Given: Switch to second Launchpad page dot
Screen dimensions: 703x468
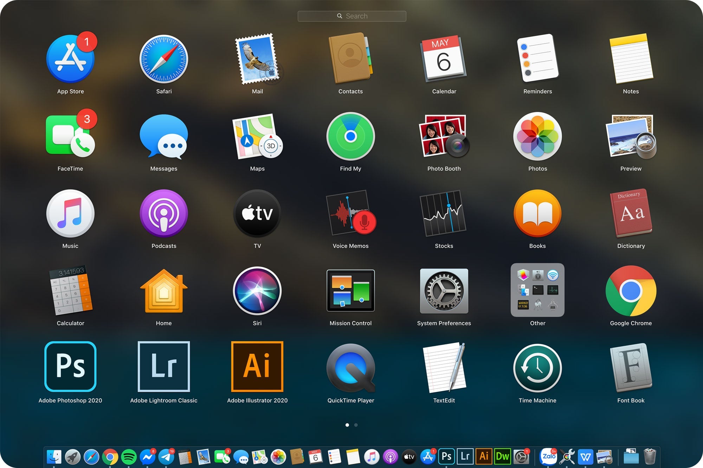Looking at the screenshot, I should tap(356, 425).
